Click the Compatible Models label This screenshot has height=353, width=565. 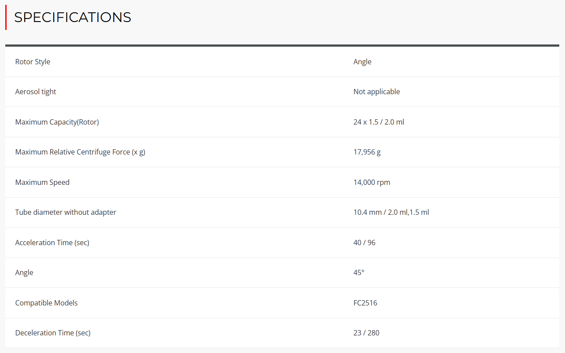pos(46,303)
